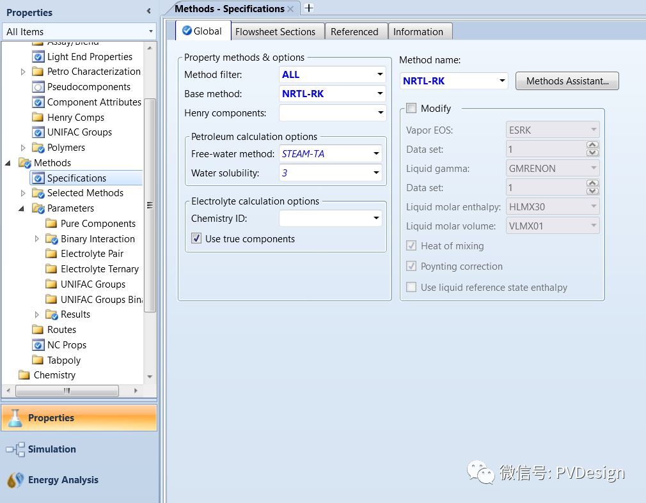Click the Parameters folder icon
Image resolution: width=646 pixels, height=503 pixels.
pyautogui.click(x=38, y=208)
